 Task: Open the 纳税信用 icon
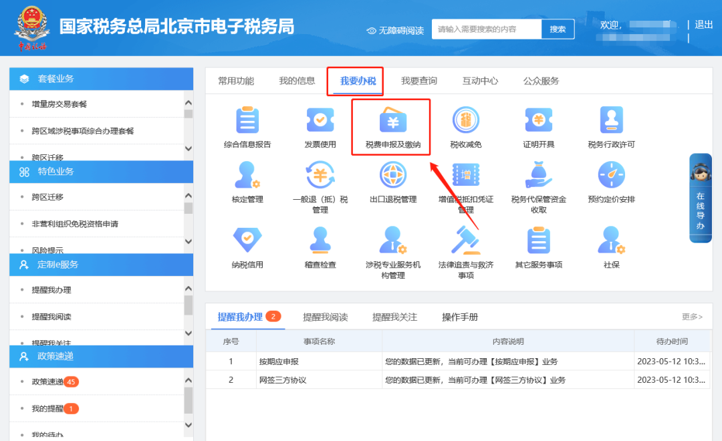coord(247,240)
